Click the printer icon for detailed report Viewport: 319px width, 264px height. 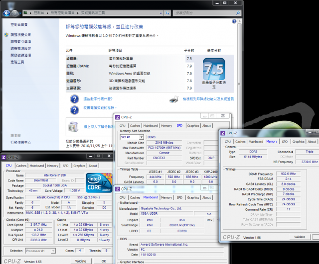pyautogui.click(x=174, y=99)
